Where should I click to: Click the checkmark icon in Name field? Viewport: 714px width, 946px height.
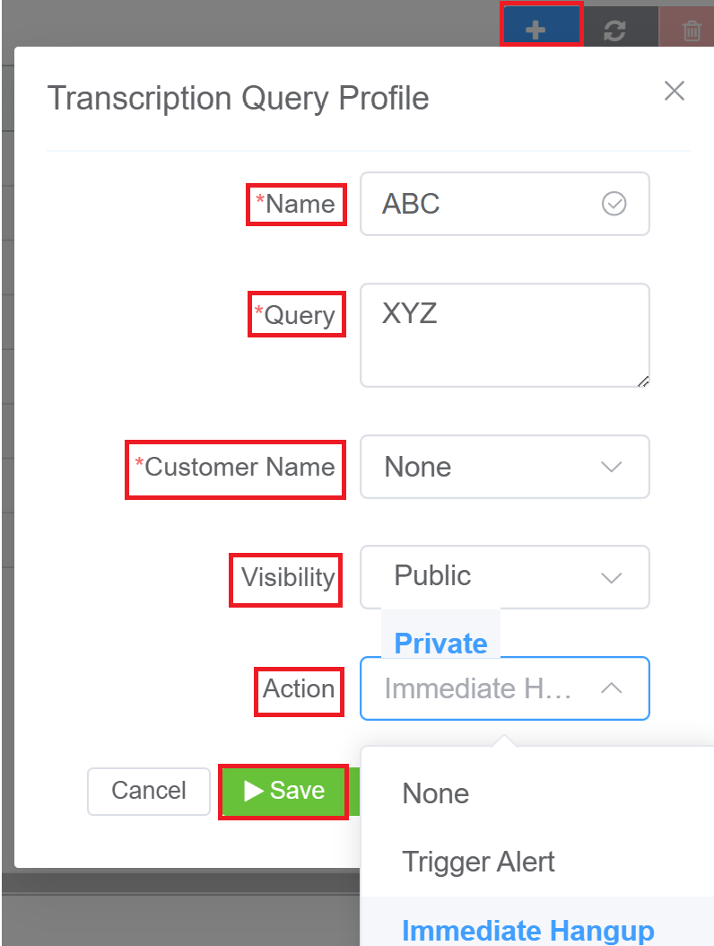[614, 204]
